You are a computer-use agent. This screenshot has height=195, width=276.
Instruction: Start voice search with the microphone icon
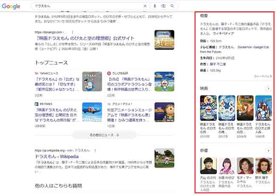pyautogui.click(x=155, y=6)
